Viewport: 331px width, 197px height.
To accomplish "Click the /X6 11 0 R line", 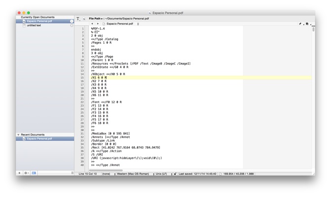I will tap(100, 95).
